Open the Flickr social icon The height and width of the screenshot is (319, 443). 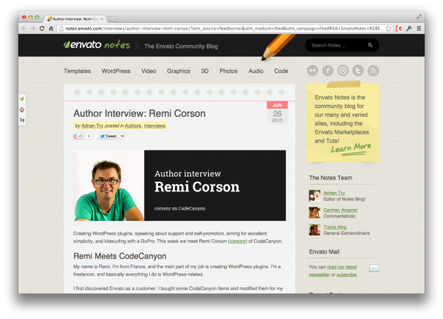pos(312,71)
